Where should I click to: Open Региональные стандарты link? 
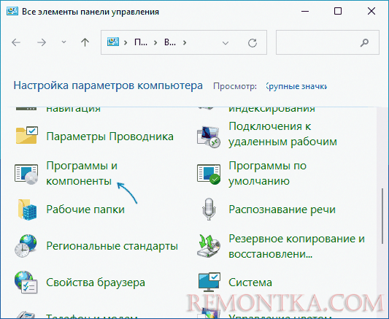tap(112, 246)
